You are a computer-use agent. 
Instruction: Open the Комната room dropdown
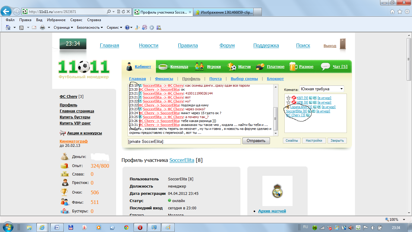coord(322,89)
